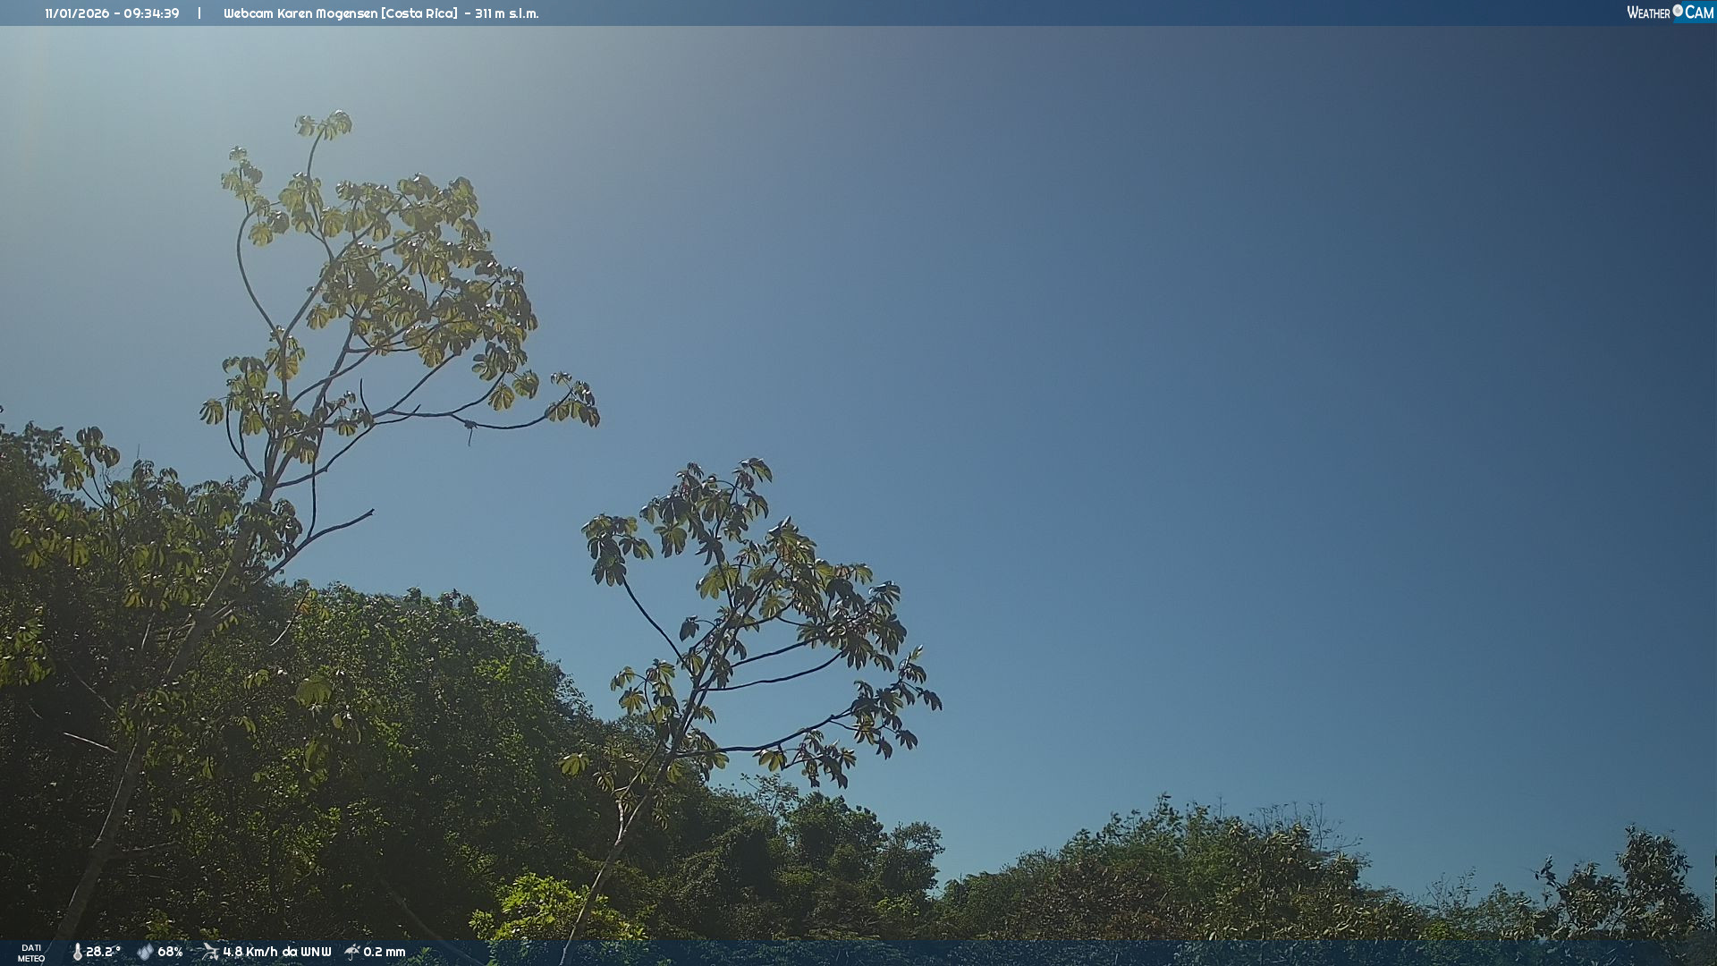Click the thermometer temperature icon
This screenshot has height=966, width=1717.
[x=77, y=952]
